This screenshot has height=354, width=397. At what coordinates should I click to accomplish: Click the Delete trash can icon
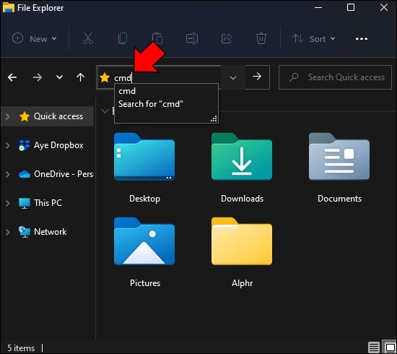pos(261,38)
